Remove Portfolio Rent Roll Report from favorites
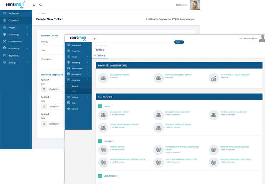Screen dimensions: 265x184 click(169, 78)
